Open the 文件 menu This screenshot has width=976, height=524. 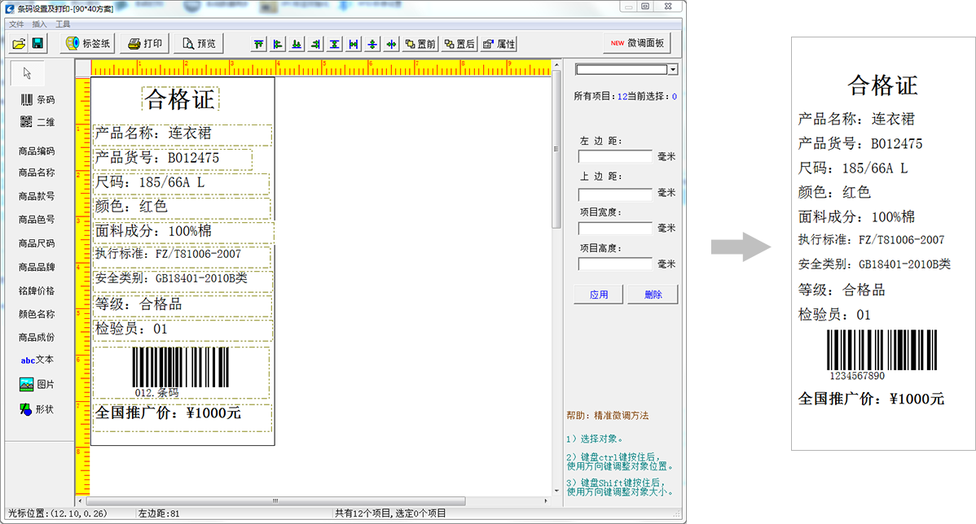(x=16, y=24)
